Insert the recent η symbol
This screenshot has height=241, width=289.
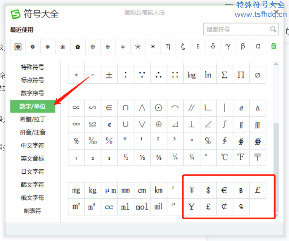(168, 46)
